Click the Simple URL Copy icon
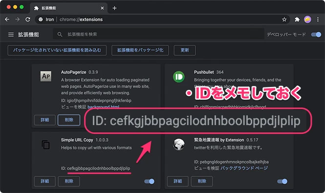325x193 pixels. click(46, 145)
